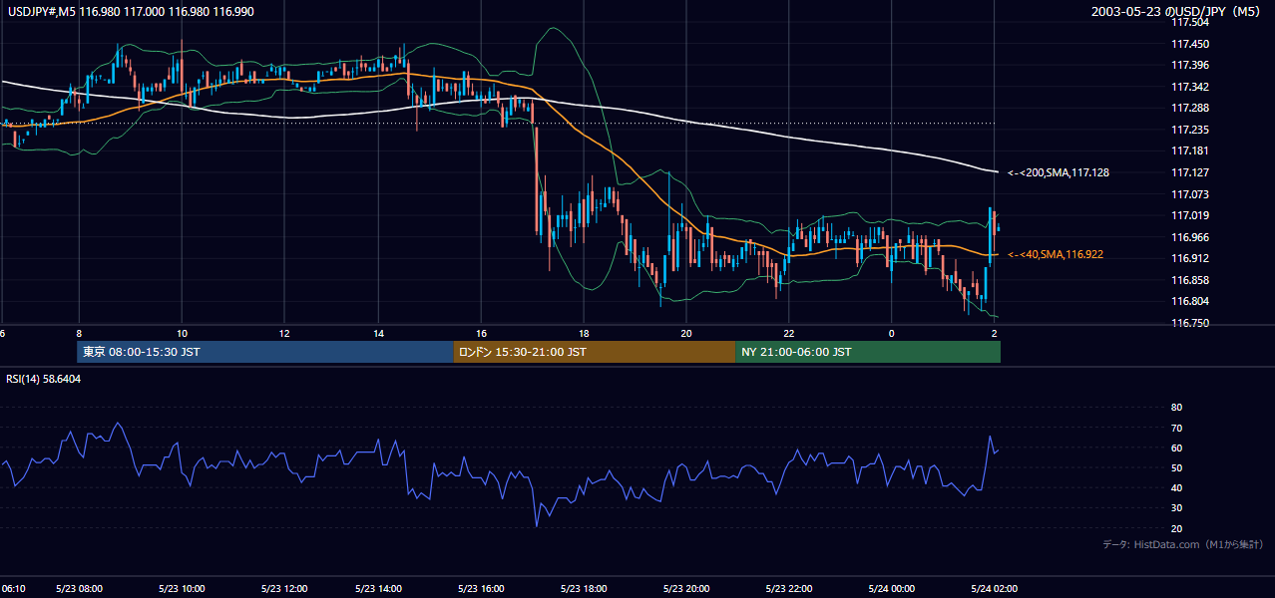The width and height of the screenshot is (1275, 598).
Task: Click the 東京 08:00-15:30 JST session bar
Action: point(264,352)
